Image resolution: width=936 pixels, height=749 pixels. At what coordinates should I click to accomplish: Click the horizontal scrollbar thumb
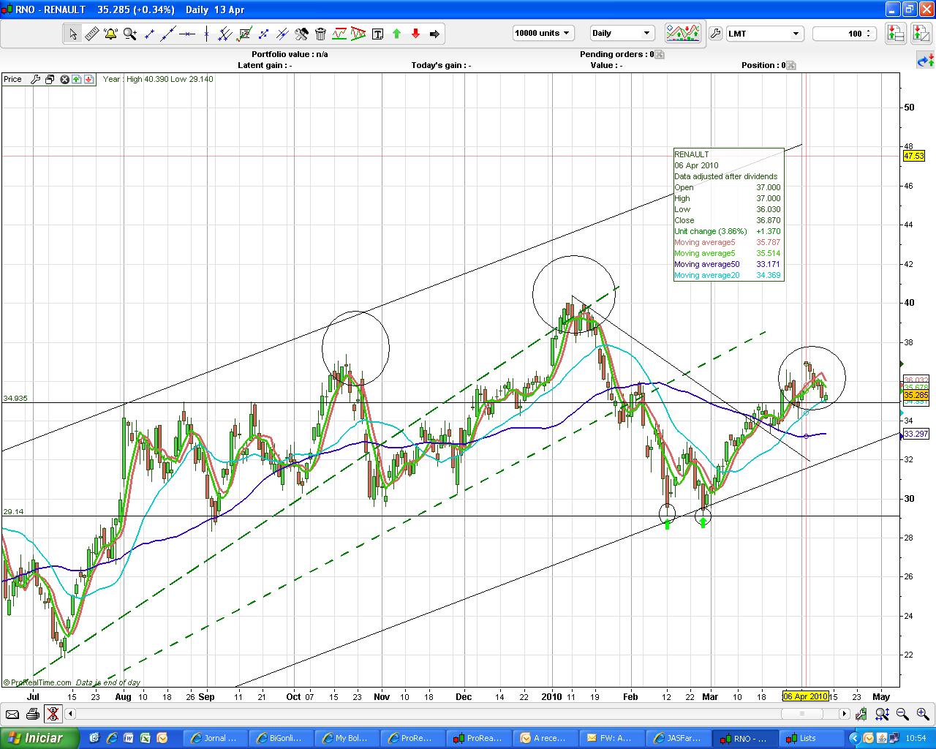point(802,714)
